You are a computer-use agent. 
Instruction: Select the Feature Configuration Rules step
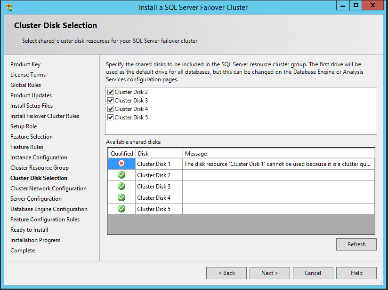[x=45, y=219]
